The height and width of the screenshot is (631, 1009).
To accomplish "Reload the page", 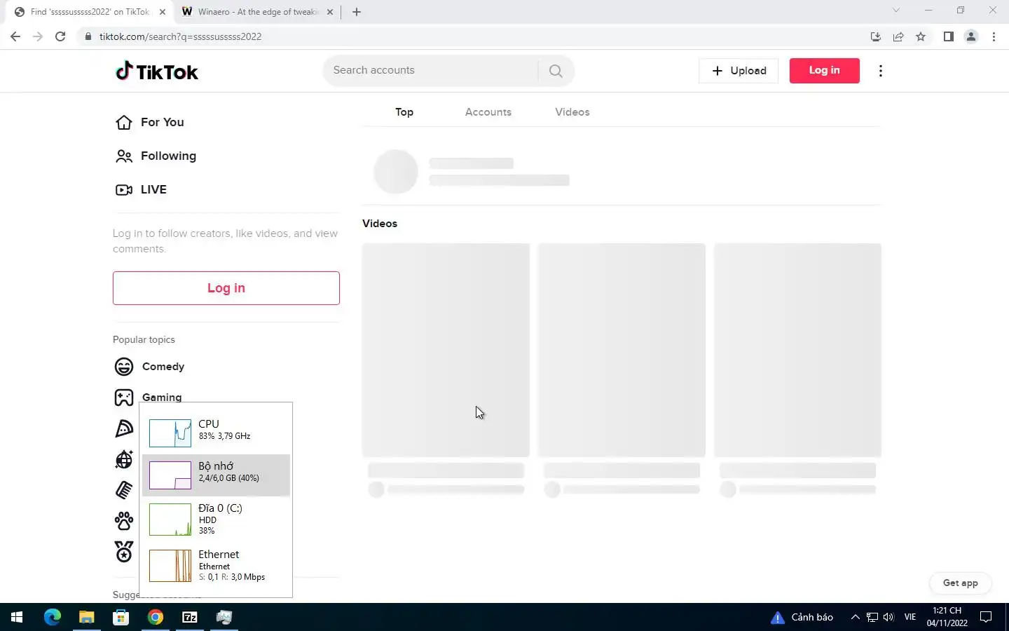I will [x=60, y=36].
